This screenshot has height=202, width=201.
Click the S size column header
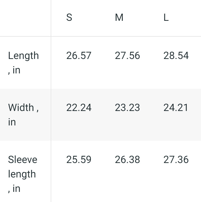coord(69,18)
